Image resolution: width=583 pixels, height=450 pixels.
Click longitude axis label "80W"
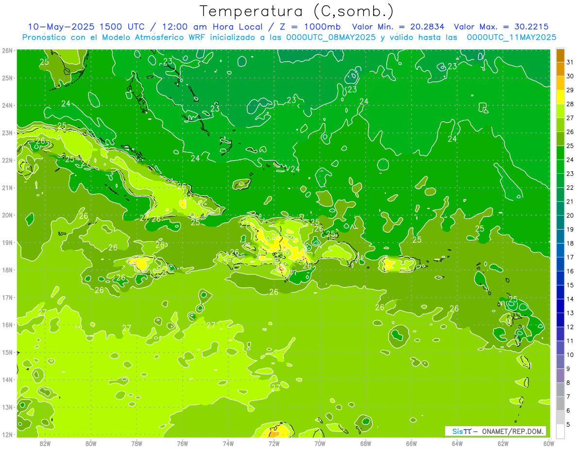[x=91, y=443]
